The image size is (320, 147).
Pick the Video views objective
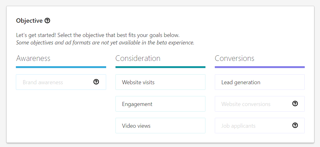[160, 126]
